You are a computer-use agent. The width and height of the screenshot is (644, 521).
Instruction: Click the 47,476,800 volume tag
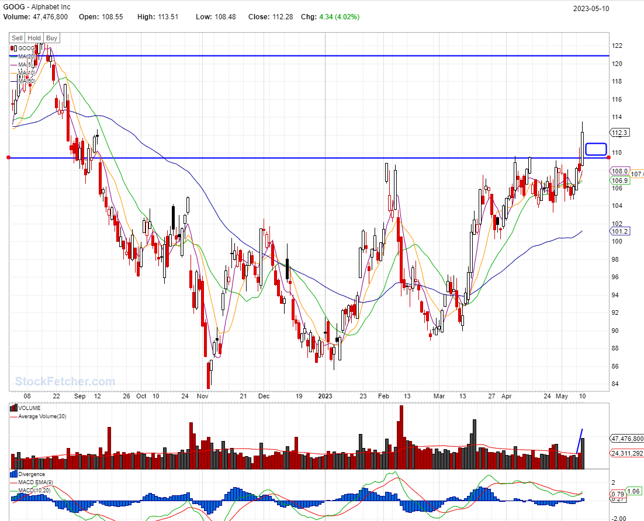(627, 439)
